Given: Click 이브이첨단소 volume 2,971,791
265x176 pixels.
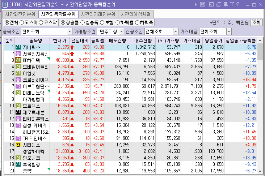Looking at the screenshot, I should coord(170,86).
